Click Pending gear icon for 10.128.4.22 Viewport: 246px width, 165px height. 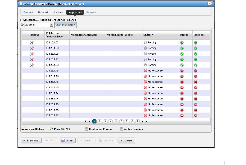tap(145, 59)
